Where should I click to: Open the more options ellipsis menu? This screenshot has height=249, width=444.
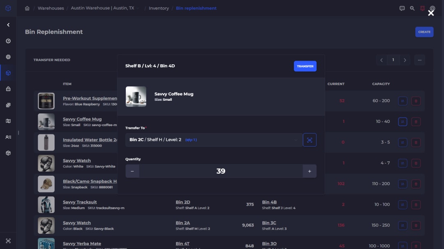click(x=419, y=60)
